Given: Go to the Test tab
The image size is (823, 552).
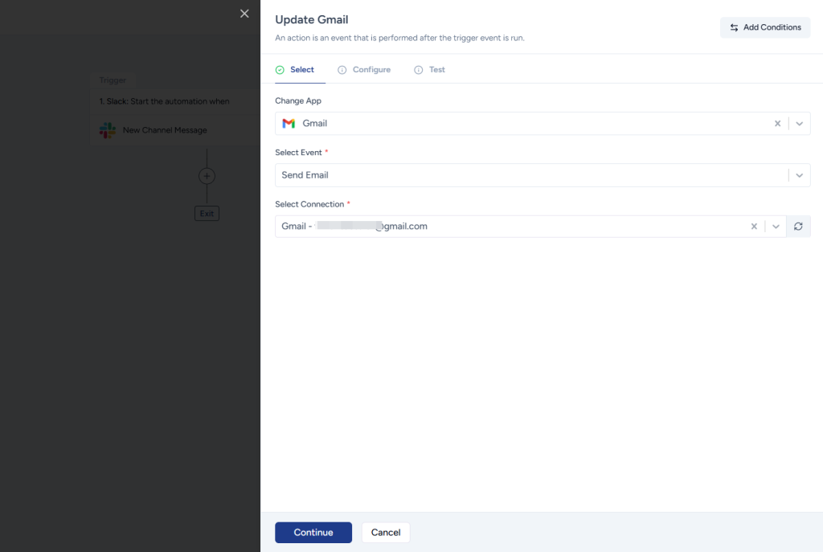Looking at the screenshot, I should [429, 70].
